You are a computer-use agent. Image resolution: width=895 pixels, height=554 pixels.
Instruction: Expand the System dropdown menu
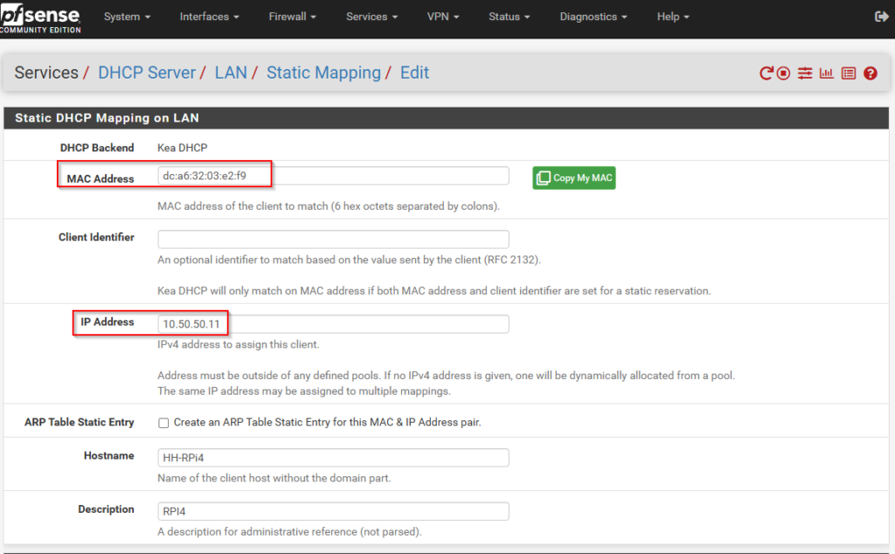pos(127,17)
